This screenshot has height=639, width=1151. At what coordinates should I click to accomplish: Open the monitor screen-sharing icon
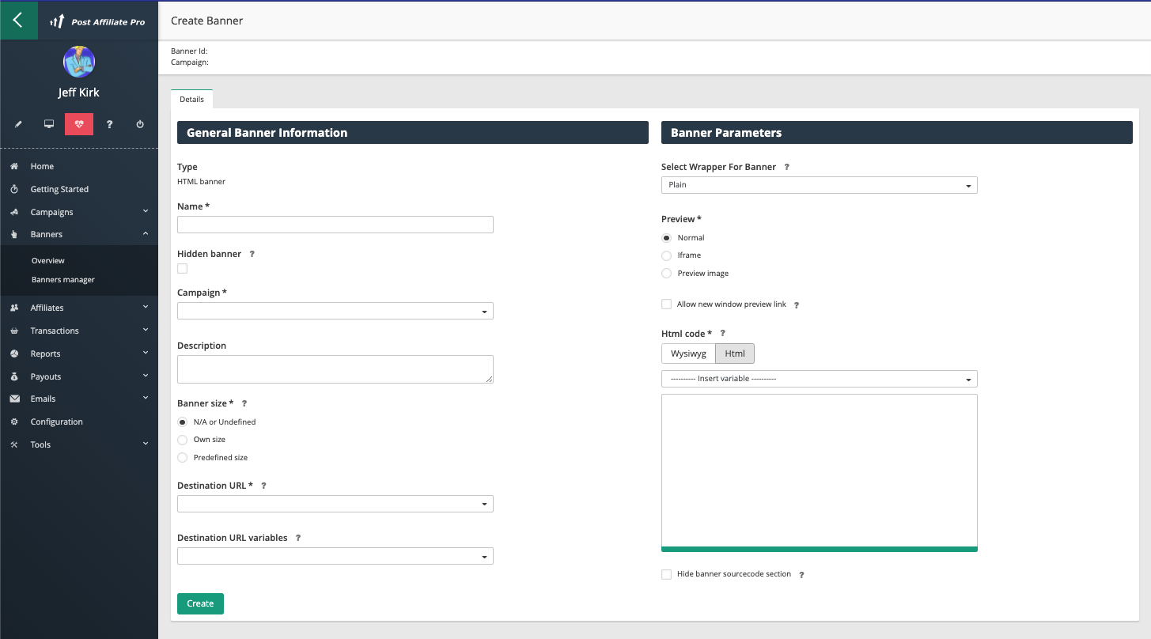(48, 124)
